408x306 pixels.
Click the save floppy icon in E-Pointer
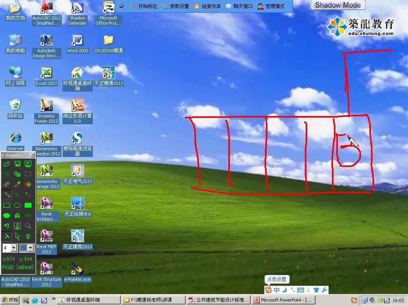[17, 164]
